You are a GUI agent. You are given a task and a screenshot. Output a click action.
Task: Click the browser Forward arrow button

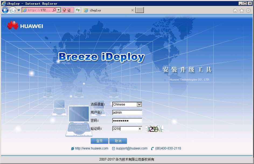[x=13, y=10]
